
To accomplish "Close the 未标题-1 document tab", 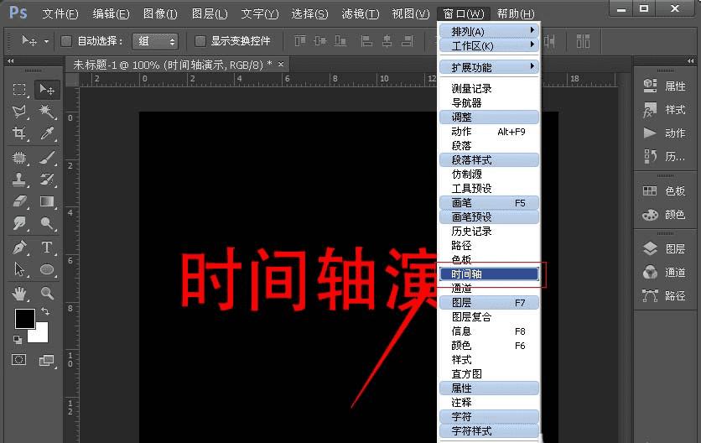I will click(x=281, y=65).
